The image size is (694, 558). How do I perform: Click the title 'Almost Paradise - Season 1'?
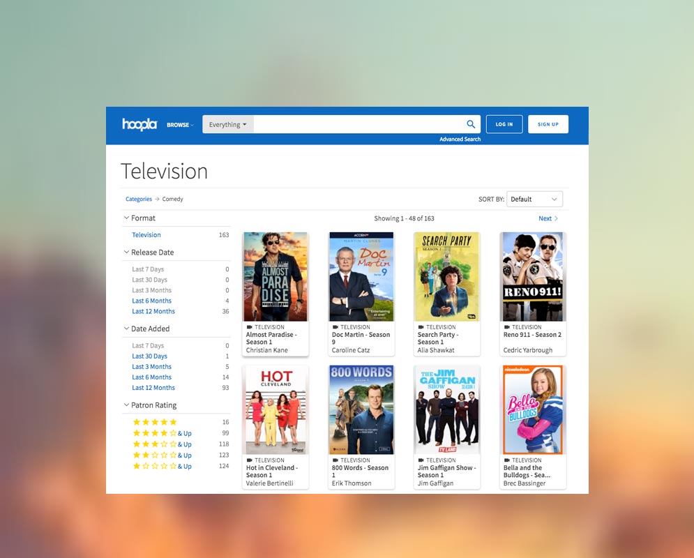(271, 338)
